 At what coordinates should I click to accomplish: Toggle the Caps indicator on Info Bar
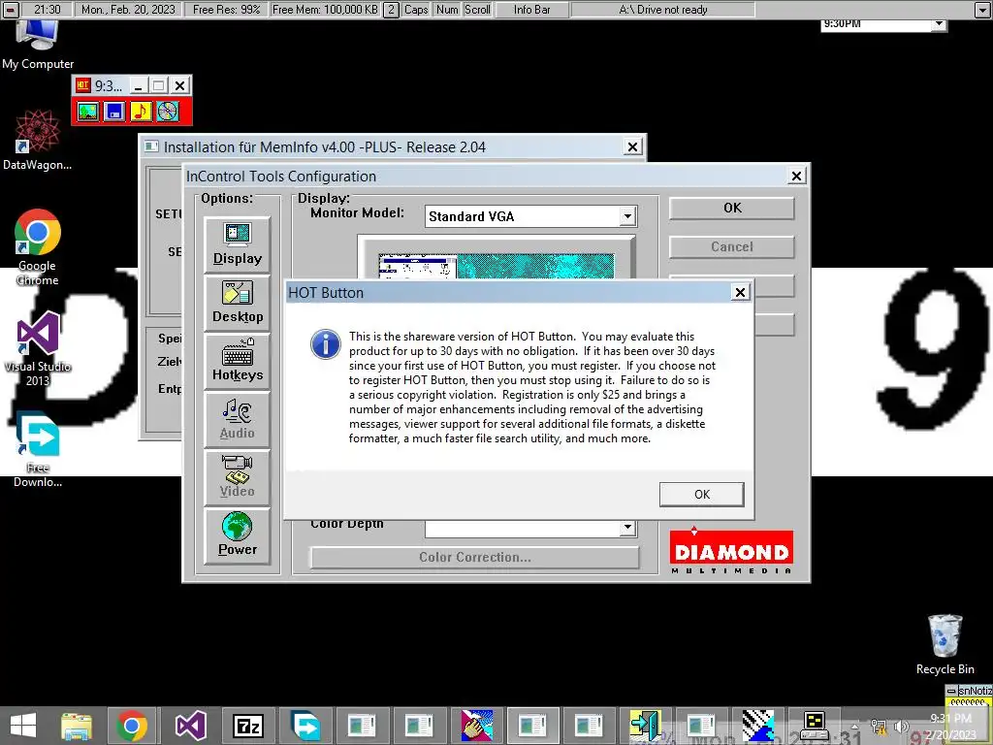pos(416,10)
